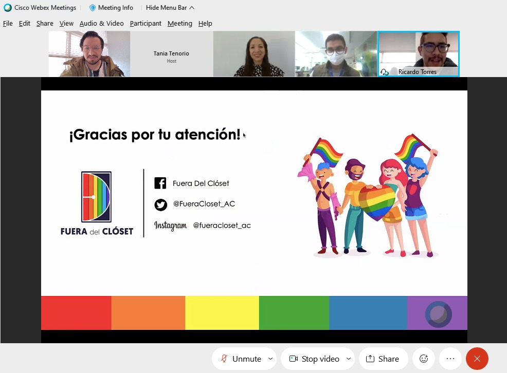Click the camera icon in Stop video
Screen dimensions: 507x373
294,359
